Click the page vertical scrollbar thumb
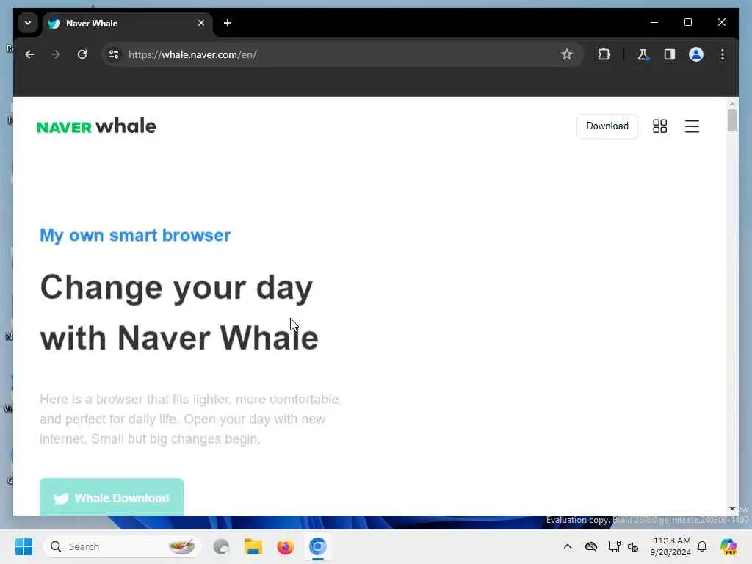Viewport: 752px width, 564px height. coord(732,120)
